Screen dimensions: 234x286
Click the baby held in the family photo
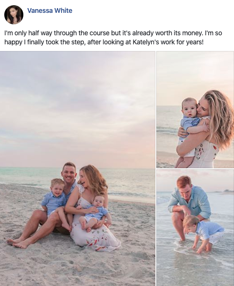click(95, 212)
